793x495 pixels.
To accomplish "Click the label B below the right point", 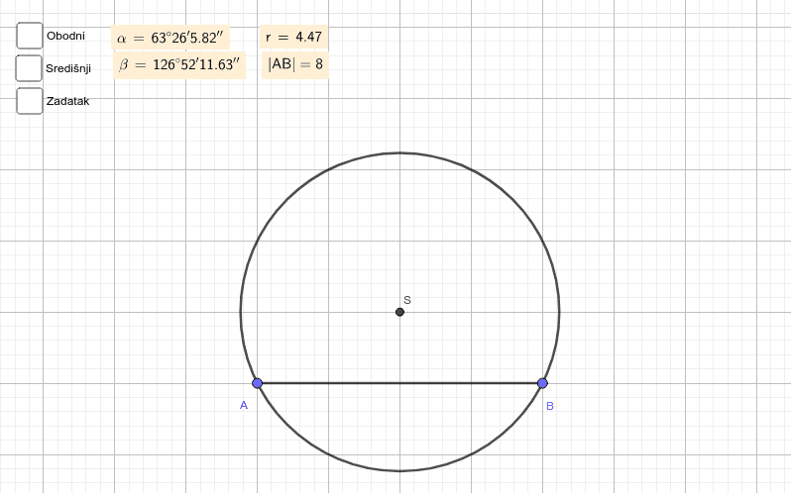I will 550,406.
